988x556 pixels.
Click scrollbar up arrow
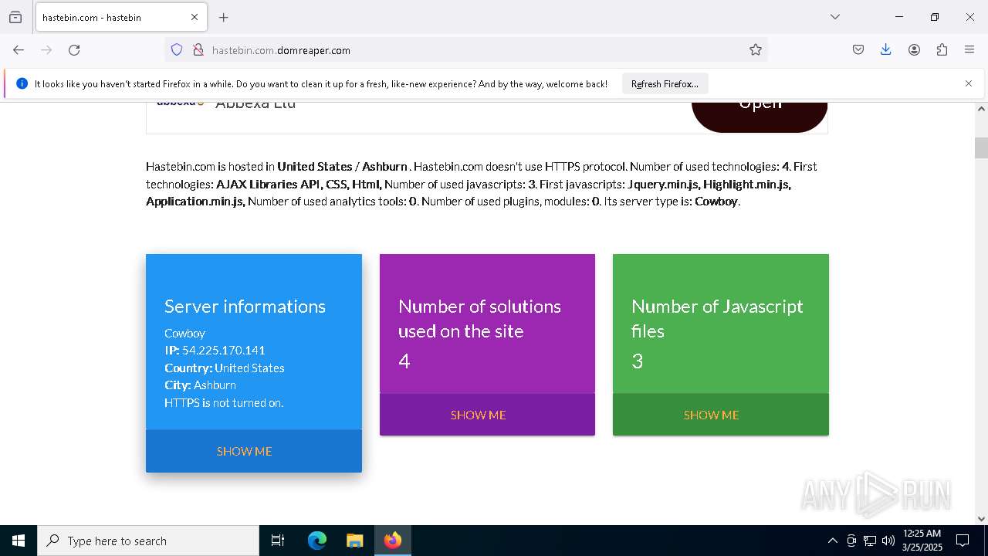point(981,109)
